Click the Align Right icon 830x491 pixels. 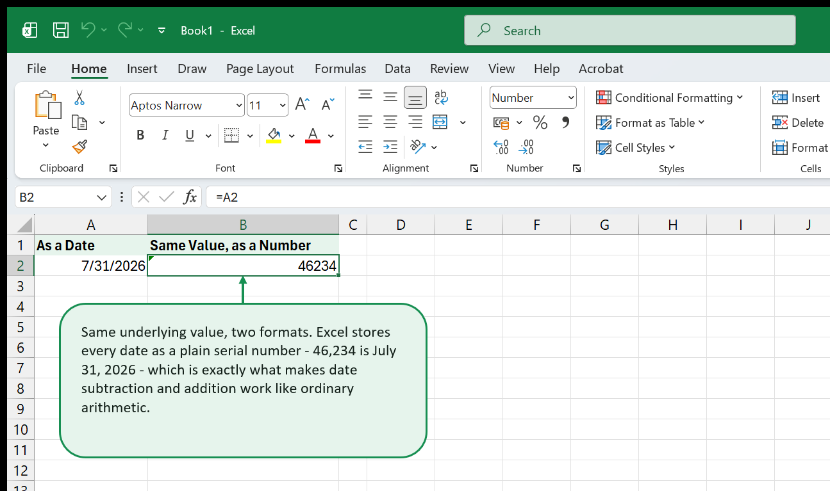[x=415, y=122]
